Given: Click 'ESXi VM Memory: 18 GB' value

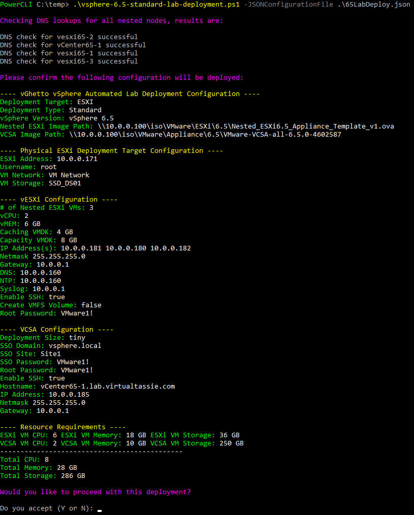Looking at the screenshot, I should click(104, 435).
